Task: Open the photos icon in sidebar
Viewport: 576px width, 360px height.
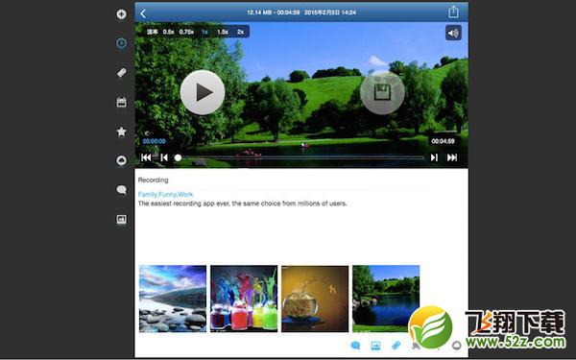Action: (x=121, y=219)
